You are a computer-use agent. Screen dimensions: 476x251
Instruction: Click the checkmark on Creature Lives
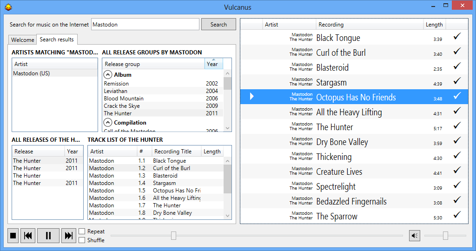(457, 170)
